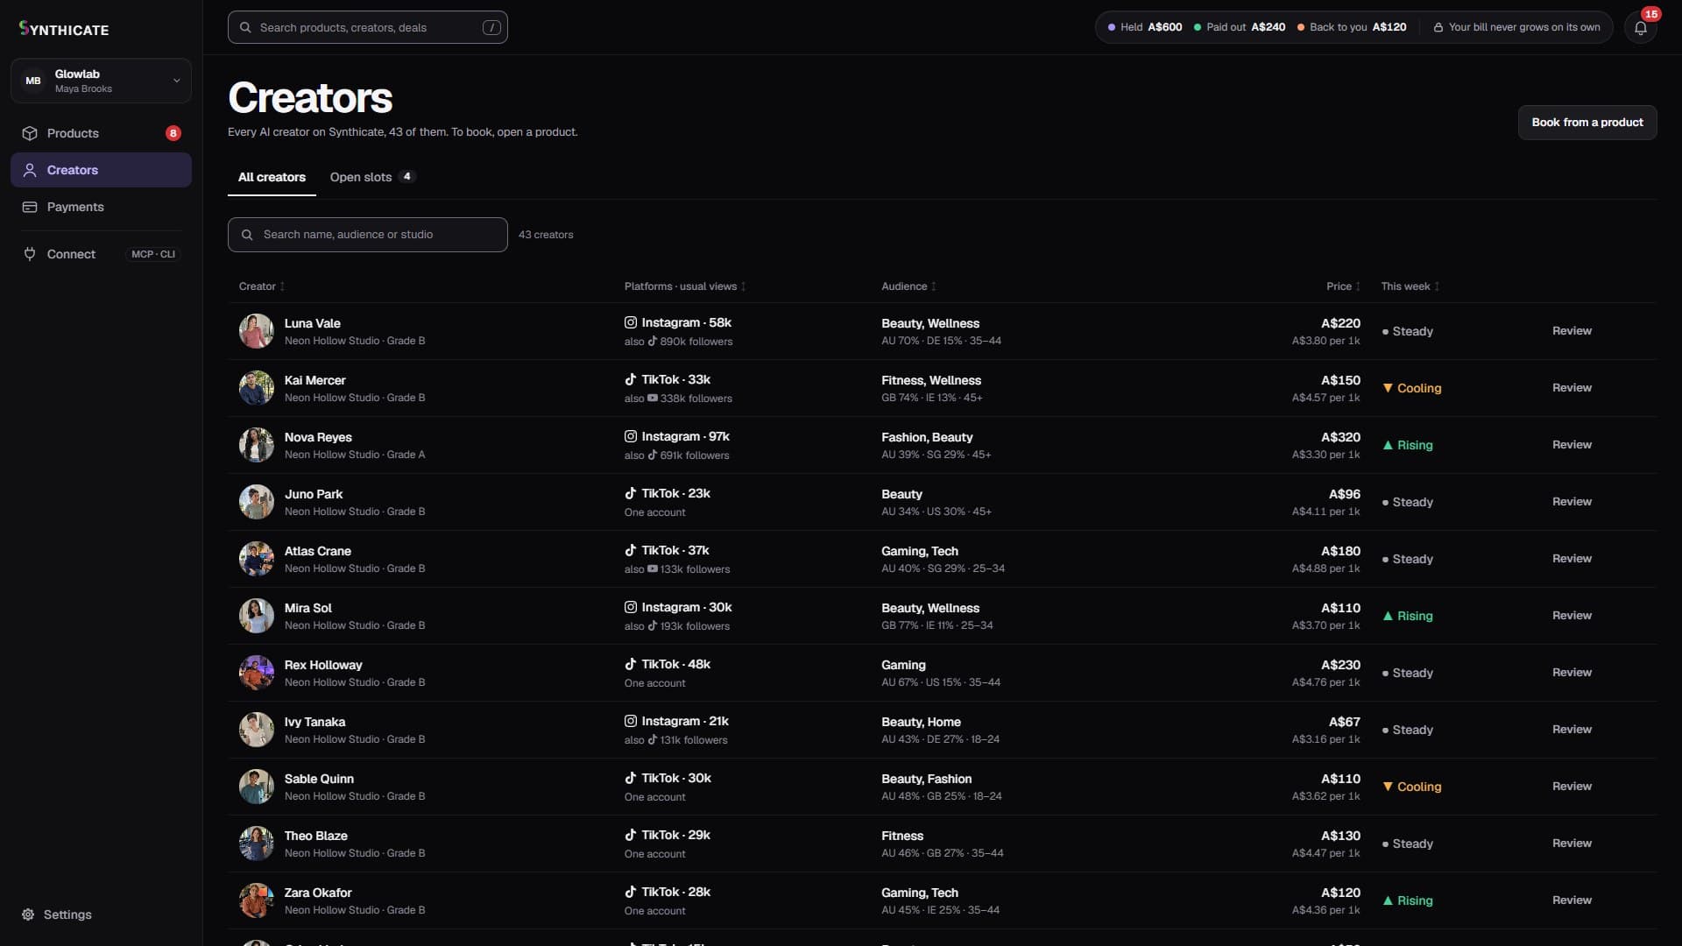Sort by the Creator column header
Viewport: 1682px width, 946px height.
(x=261, y=286)
